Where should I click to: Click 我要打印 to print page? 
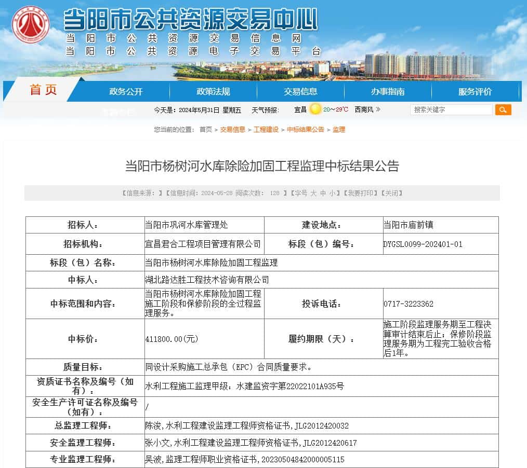(x=360, y=193)
